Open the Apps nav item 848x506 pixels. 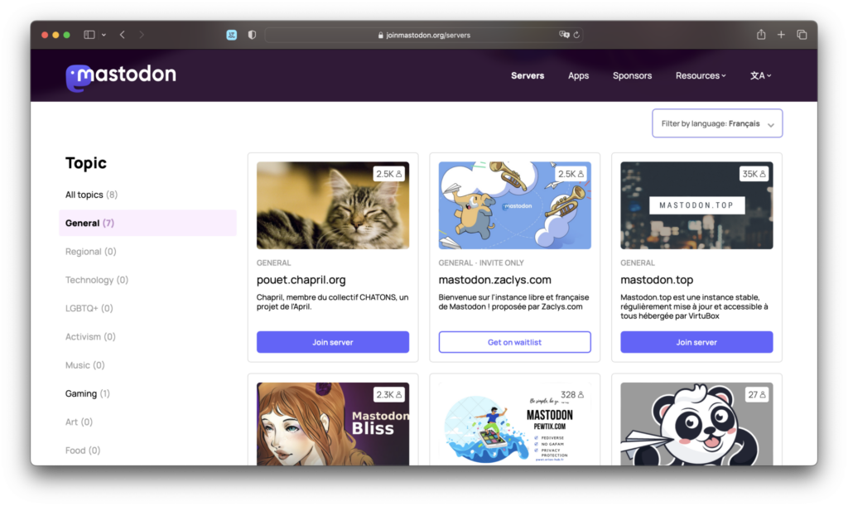578,75
